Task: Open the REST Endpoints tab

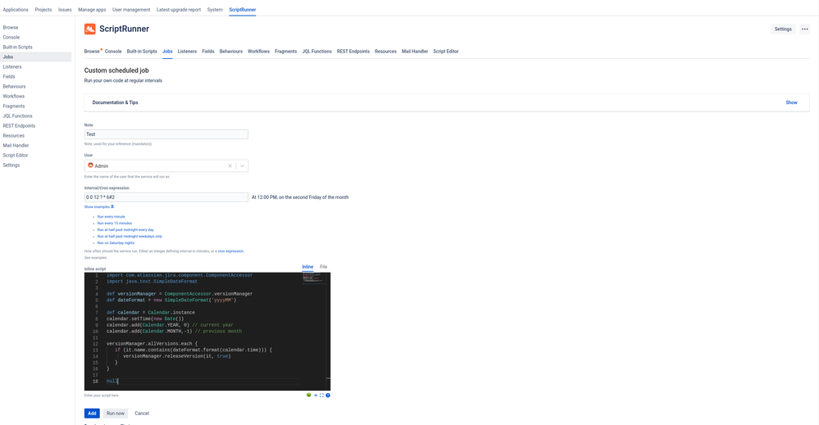Action: tap(353, 52)
